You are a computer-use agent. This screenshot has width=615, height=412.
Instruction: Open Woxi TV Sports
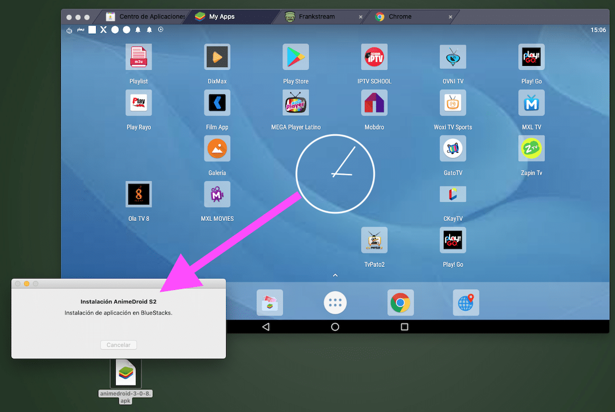point(453,102)
